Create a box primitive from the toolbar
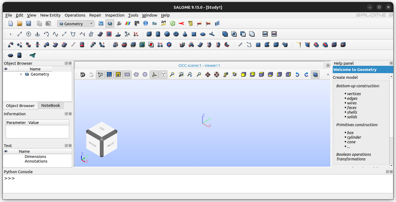Viewport: 396px width, 202px height. tap(149, 34)
